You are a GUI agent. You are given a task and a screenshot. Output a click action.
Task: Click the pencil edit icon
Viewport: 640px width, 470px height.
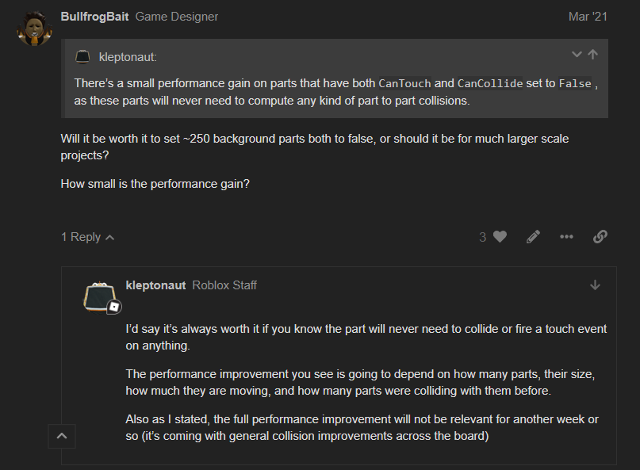[x=533, y=236]
